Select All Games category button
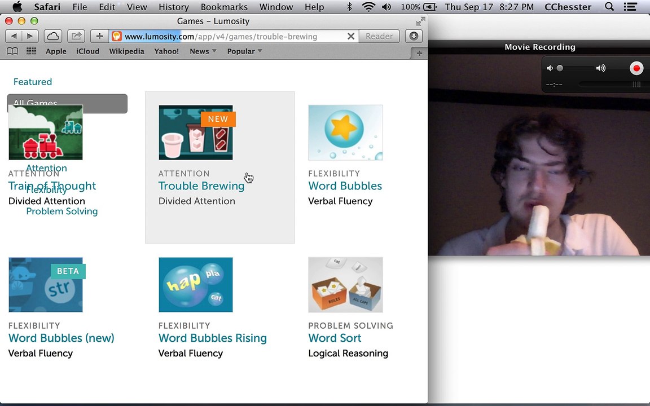 [67, 103]
